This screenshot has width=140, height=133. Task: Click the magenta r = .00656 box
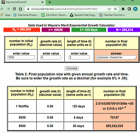point(56,30)
